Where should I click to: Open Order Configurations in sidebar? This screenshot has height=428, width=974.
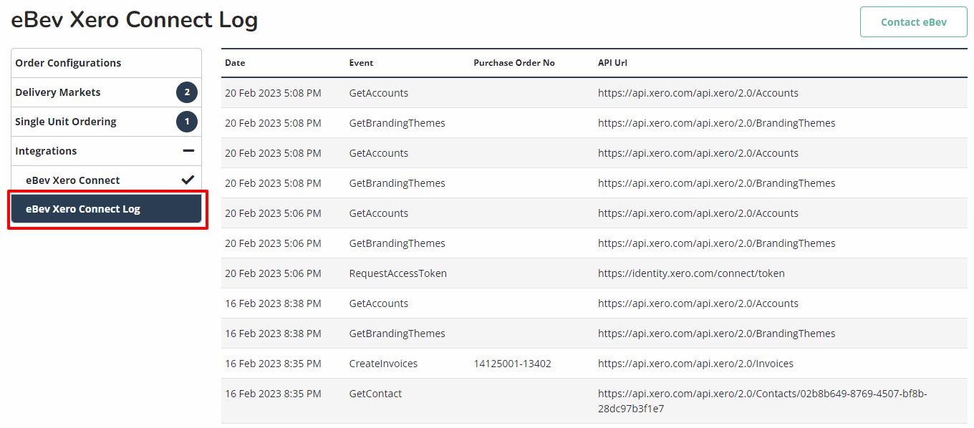click(x=106, y=63)
